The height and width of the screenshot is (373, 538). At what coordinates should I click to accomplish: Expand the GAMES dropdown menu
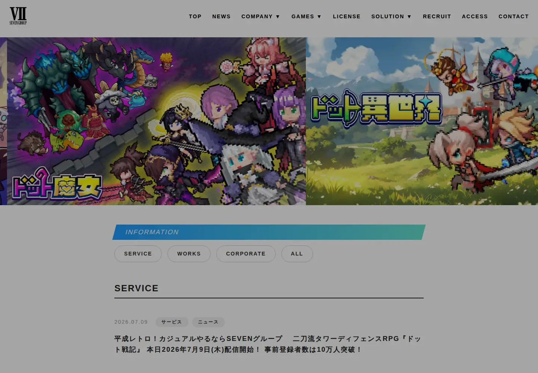(307, 16)
